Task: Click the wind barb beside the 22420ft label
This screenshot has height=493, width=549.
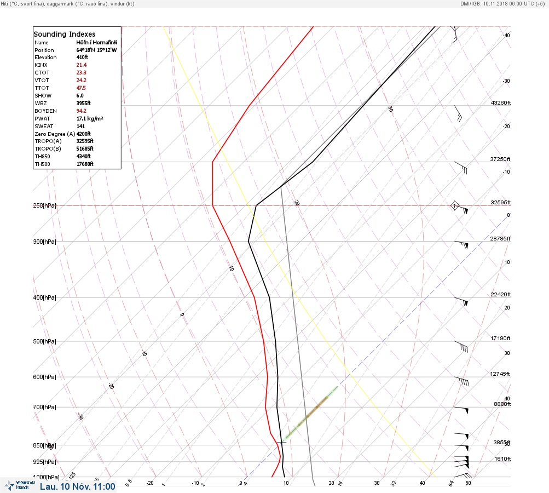Action: [461, 301]
